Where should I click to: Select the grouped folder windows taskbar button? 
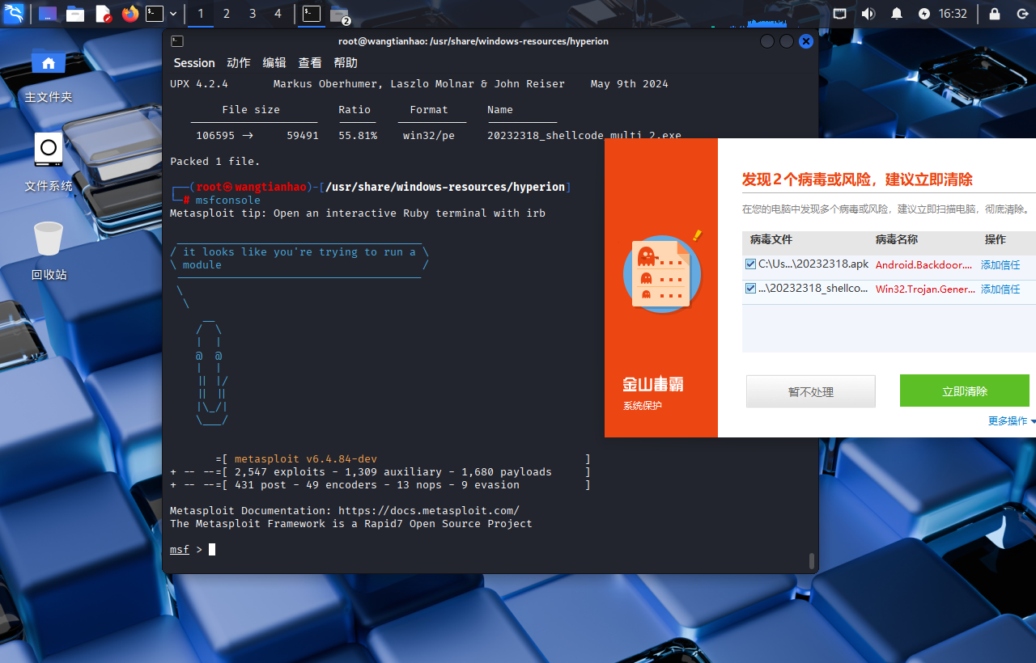(x=340, y=15)
